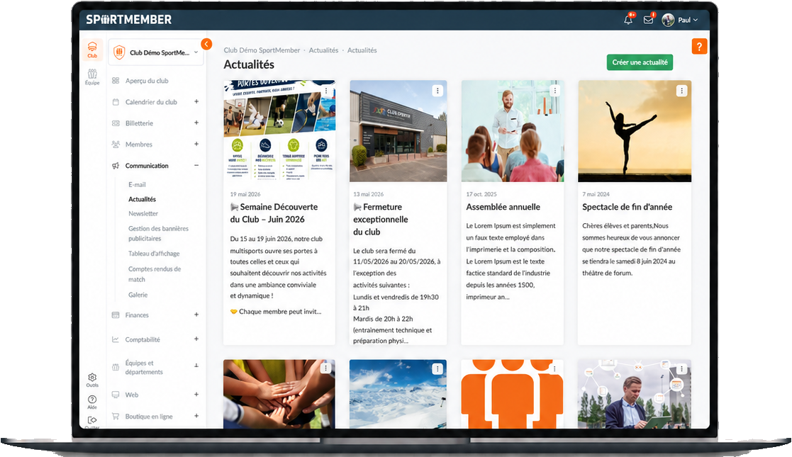The height and width of the screenshot is (457, 792).
Task: Expand Boutique en ligne submenu
Action: coord(196,416)
